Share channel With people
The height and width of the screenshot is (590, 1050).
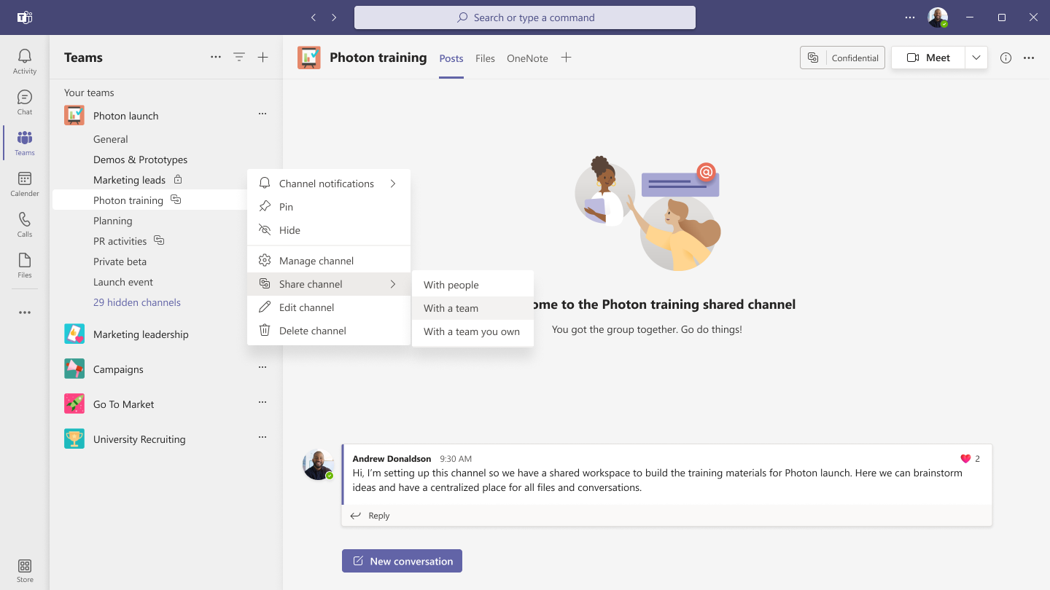(472, 285)
